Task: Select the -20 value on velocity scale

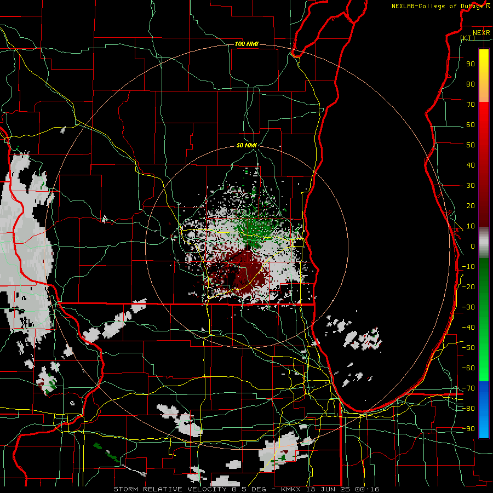Action: (x=468, y=287)
